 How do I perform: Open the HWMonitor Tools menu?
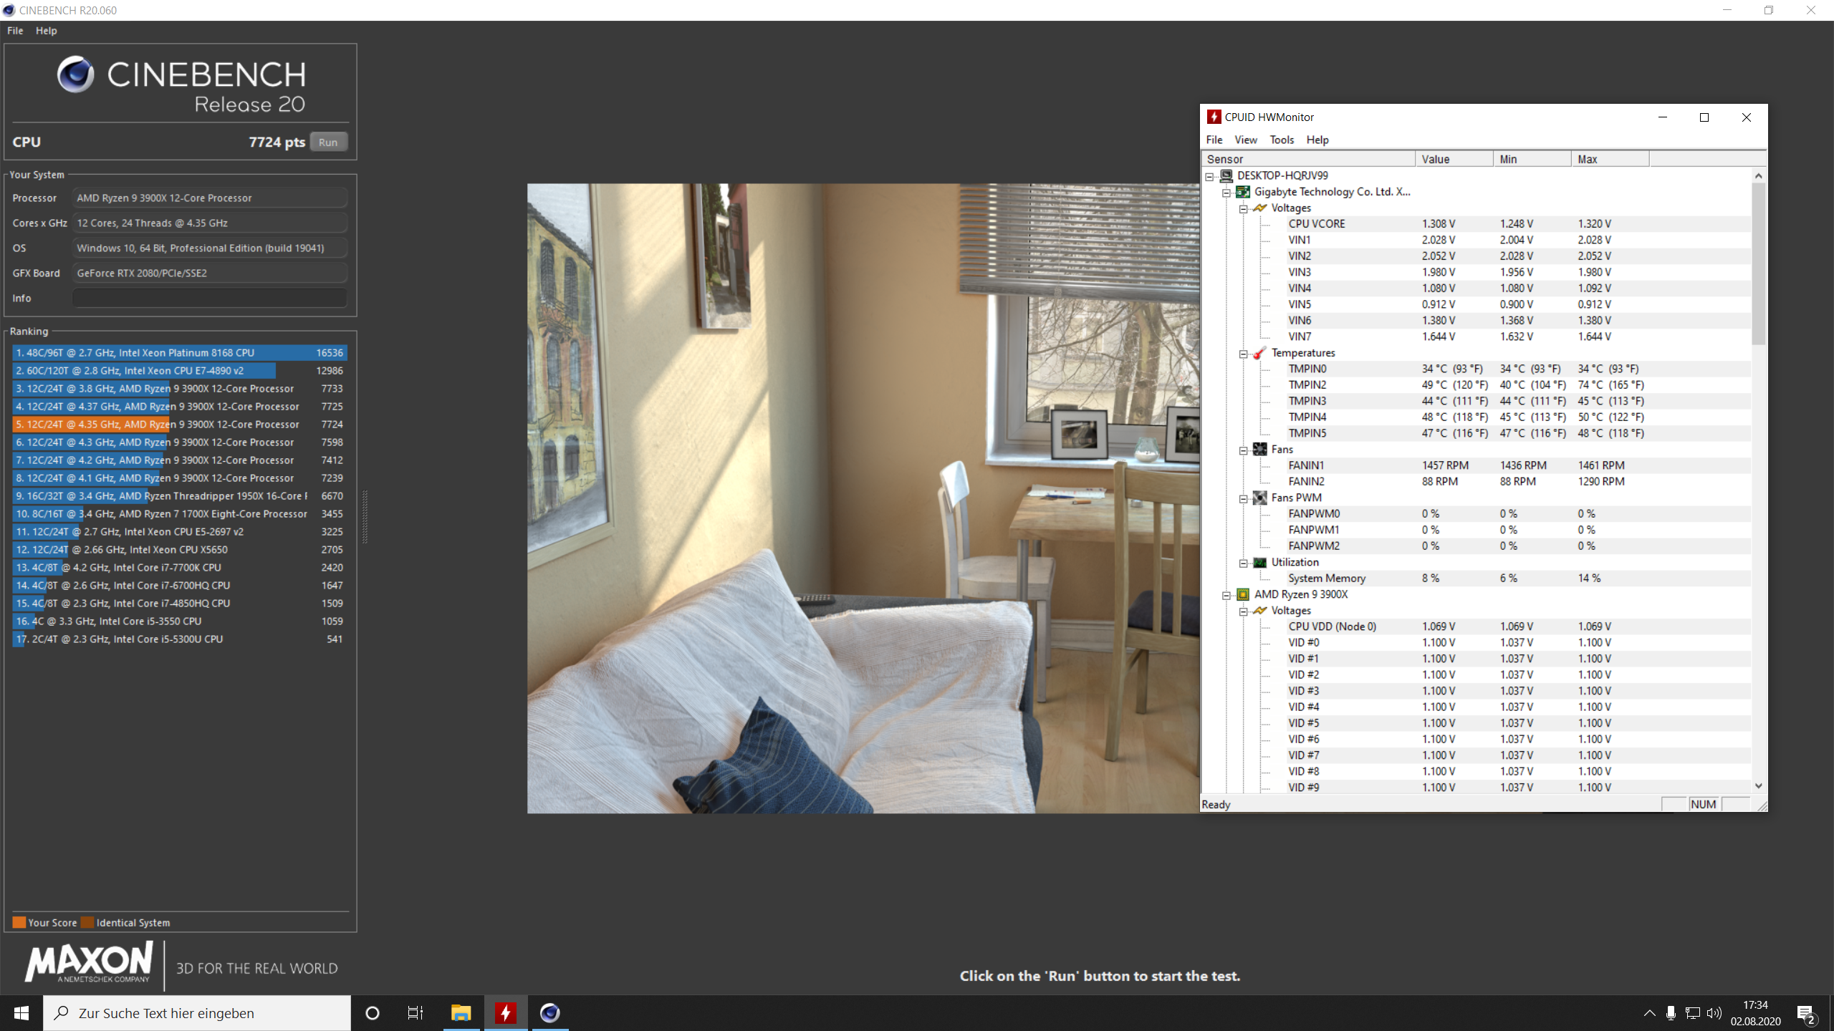(x=1281, y=140)
